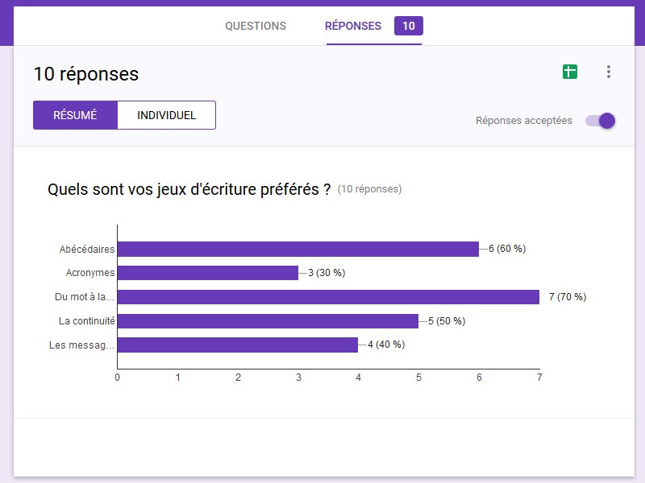Screen dimensions: 645x483
Task: Click the purple 10 responses badge
Action: [x=409, y=26]
